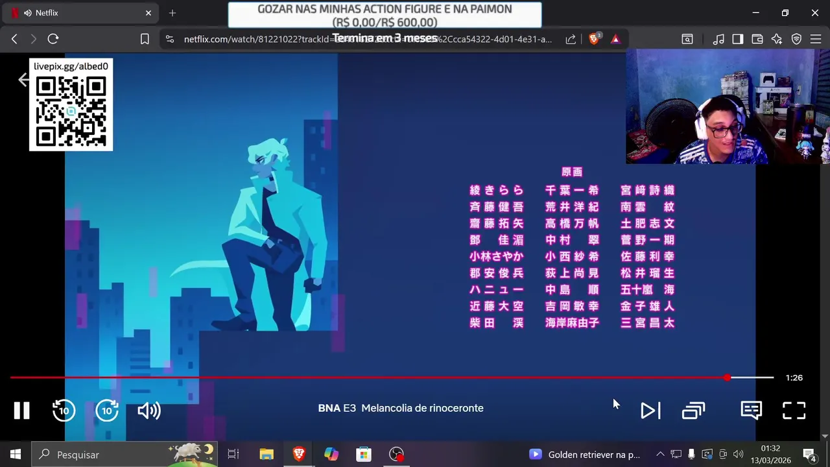
Task: Click the 'BNA E3' episode label
Action: [x=337, y=408]
